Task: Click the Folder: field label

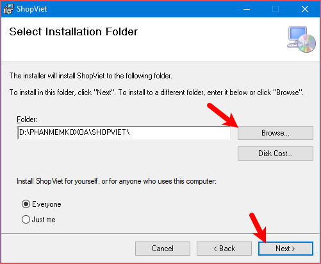Action: point(27,119)
